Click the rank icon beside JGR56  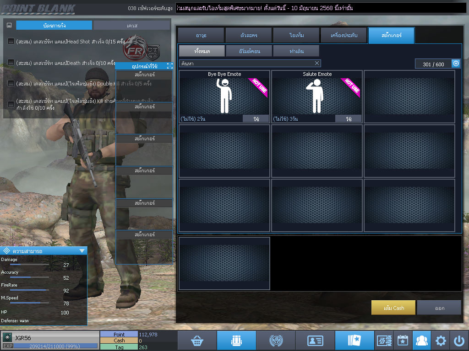[7, 338]
